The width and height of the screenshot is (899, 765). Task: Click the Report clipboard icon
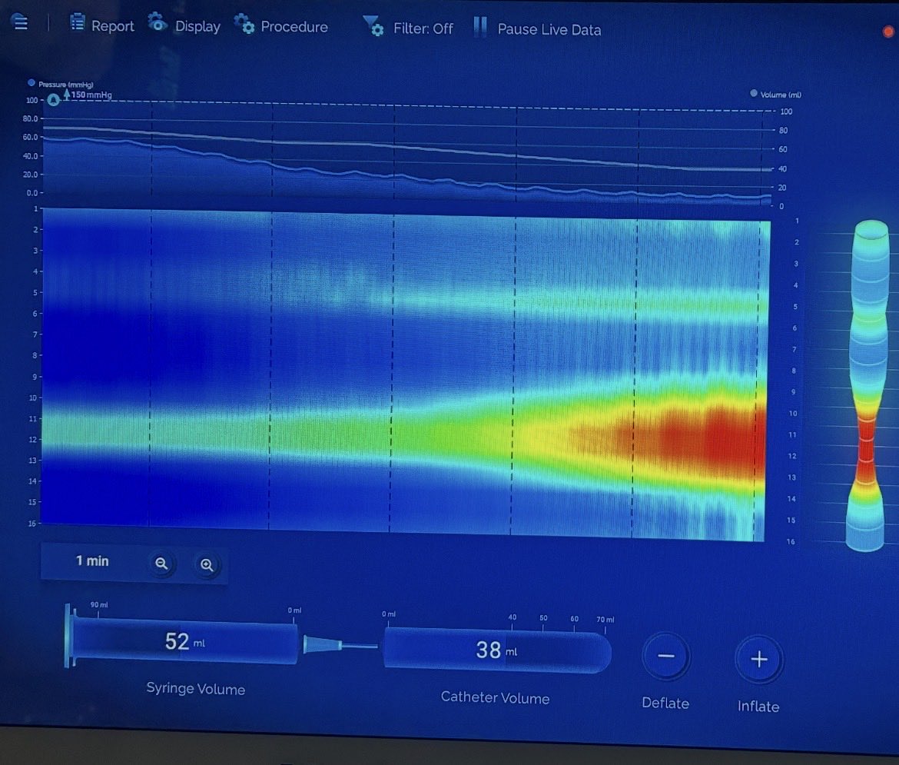click(78, 22)
